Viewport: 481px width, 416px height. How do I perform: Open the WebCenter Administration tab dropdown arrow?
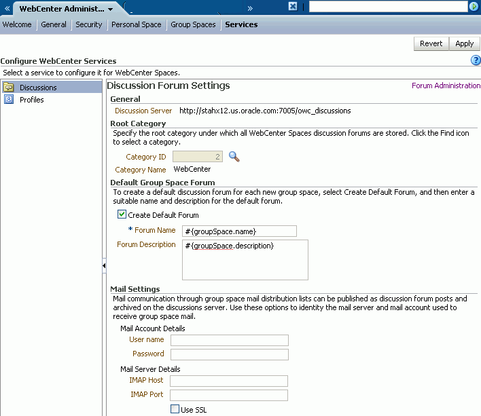111,10
